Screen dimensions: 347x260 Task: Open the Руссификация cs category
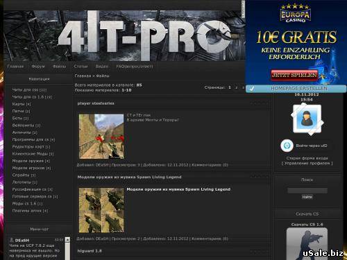(x=33, y=189)
